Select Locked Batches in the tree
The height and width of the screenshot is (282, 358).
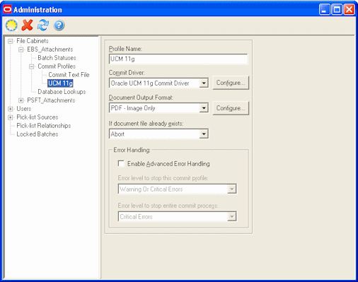tap(37, 134)
